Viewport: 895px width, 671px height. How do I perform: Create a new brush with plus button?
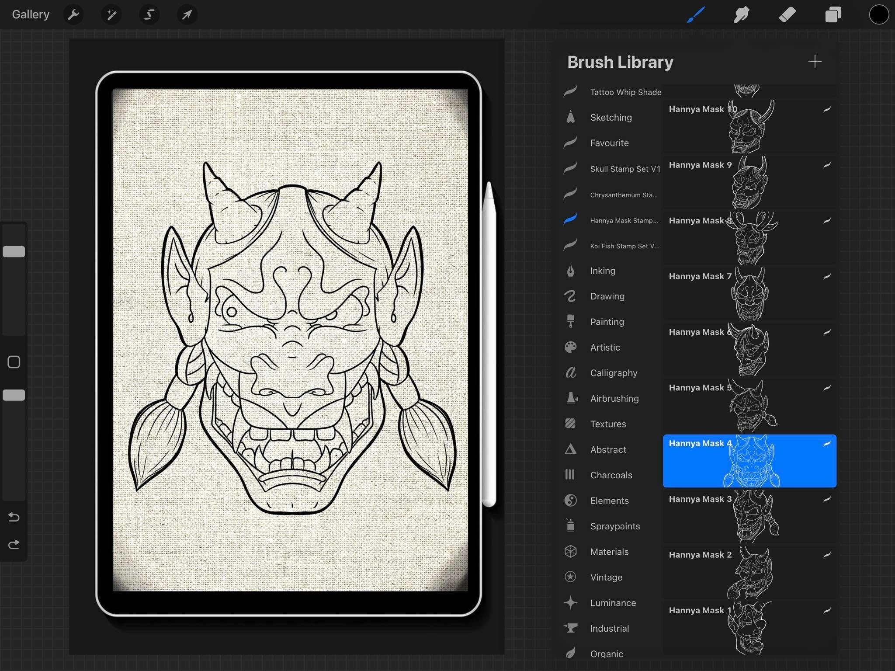click(x=815, y=62)
